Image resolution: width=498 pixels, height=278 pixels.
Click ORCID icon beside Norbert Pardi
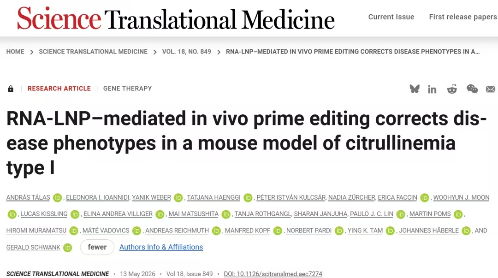coord(339,231)
